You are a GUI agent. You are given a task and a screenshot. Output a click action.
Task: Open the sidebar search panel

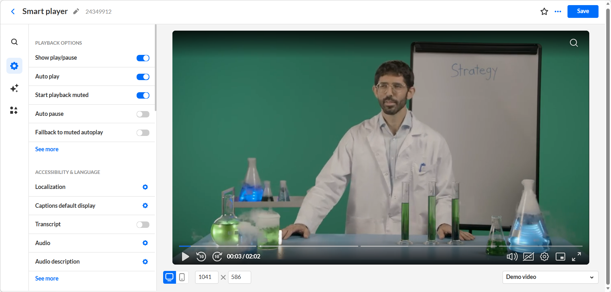[x=14, y=42]
